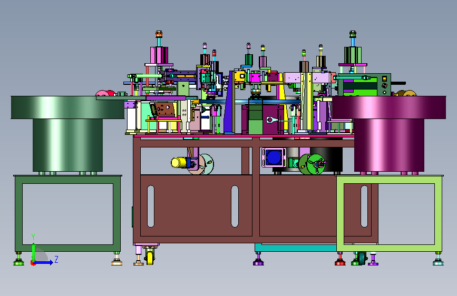
Task: Click the Y axis label of triad
Action: point(33,236)
